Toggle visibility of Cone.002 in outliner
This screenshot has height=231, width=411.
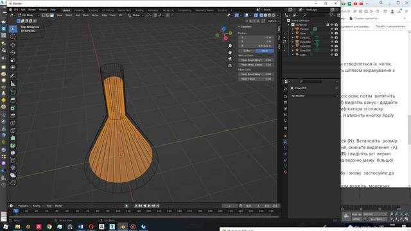[x=331, y=42]
